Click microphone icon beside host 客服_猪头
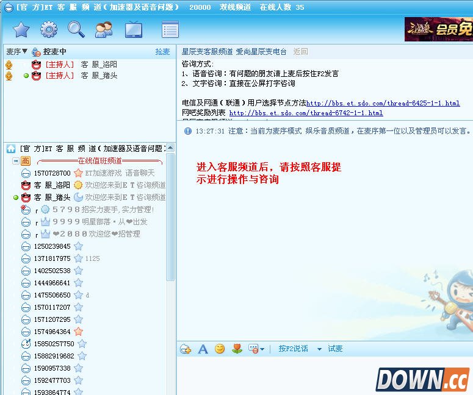 click(9, 76)
